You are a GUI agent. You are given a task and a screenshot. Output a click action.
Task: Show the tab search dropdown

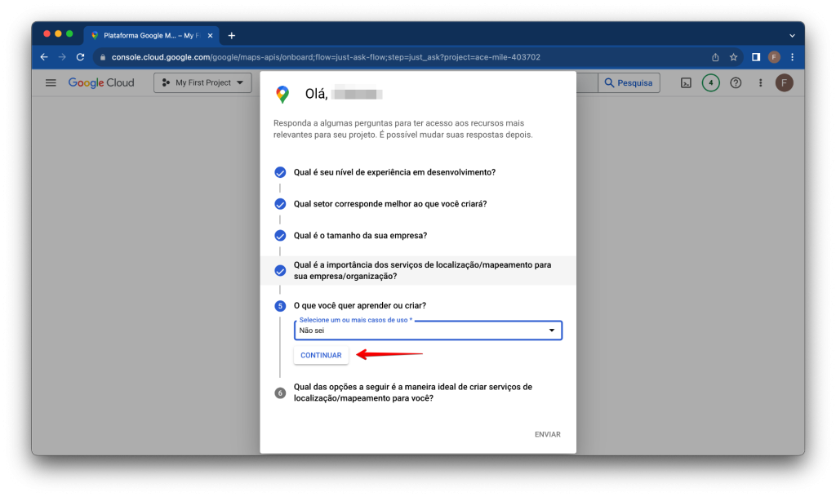tap(792, 36)
